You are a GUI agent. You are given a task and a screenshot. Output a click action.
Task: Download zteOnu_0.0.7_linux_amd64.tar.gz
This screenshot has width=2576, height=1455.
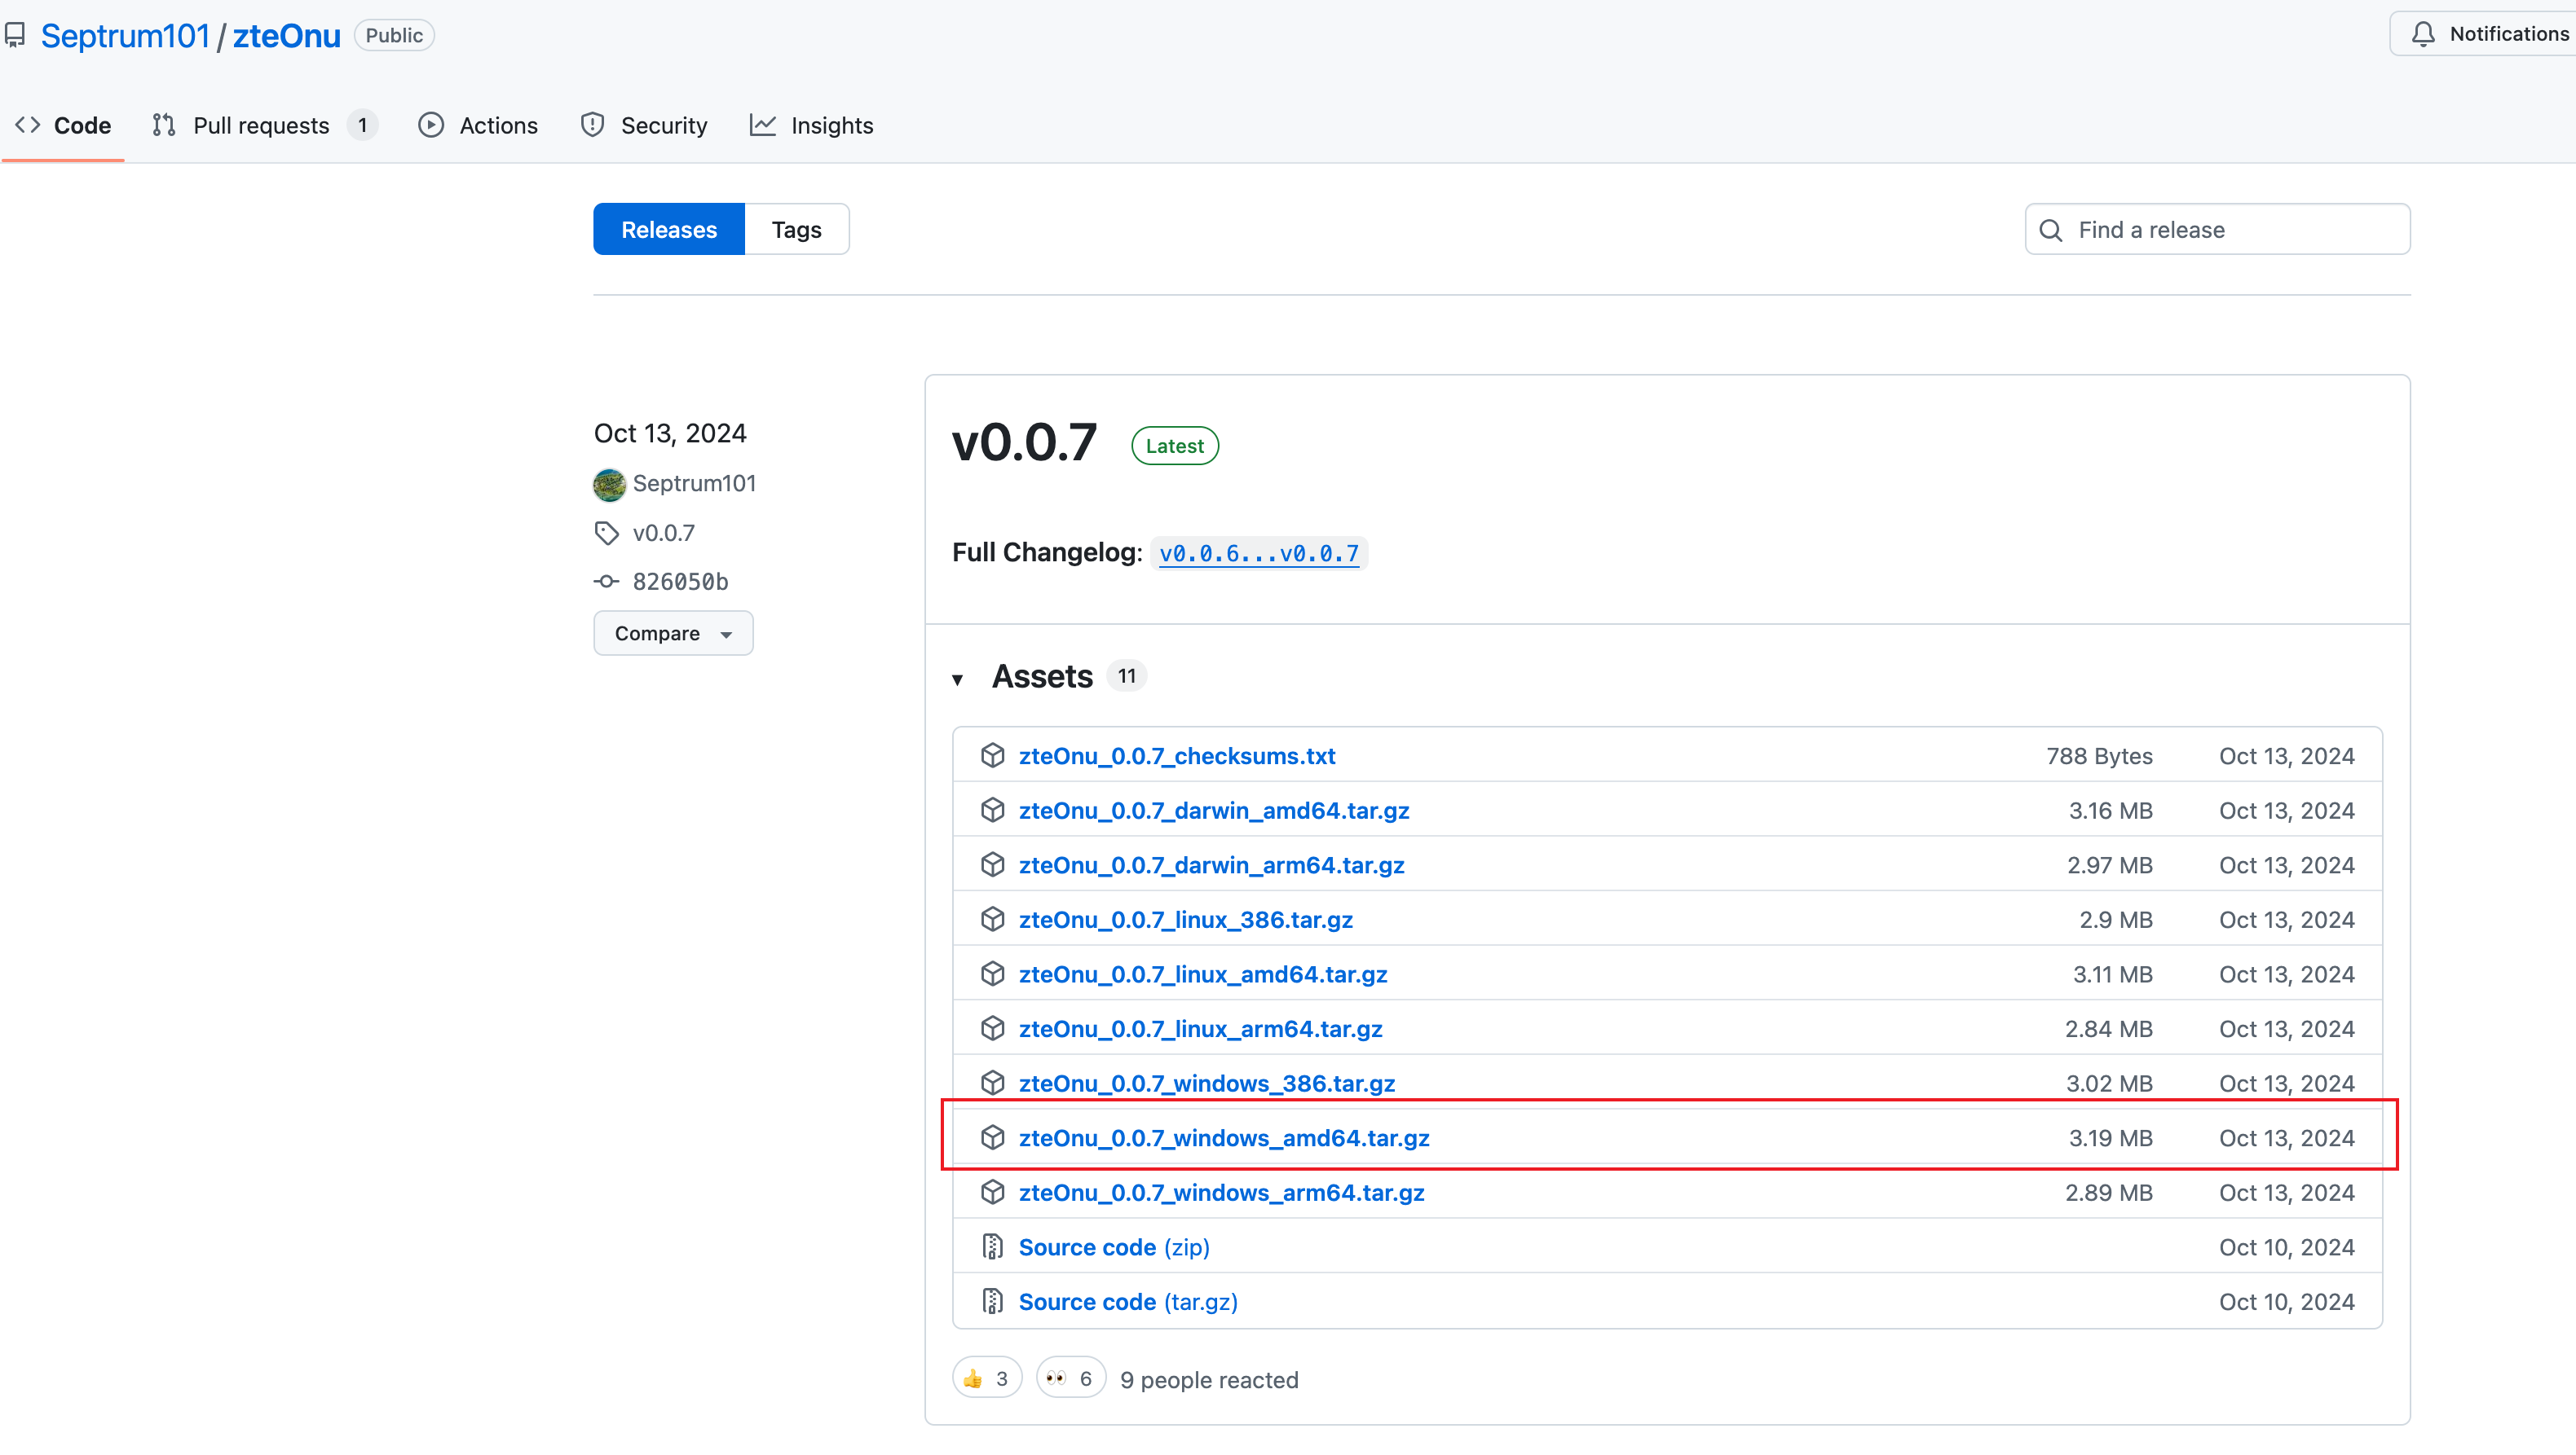click(1203, 975)
